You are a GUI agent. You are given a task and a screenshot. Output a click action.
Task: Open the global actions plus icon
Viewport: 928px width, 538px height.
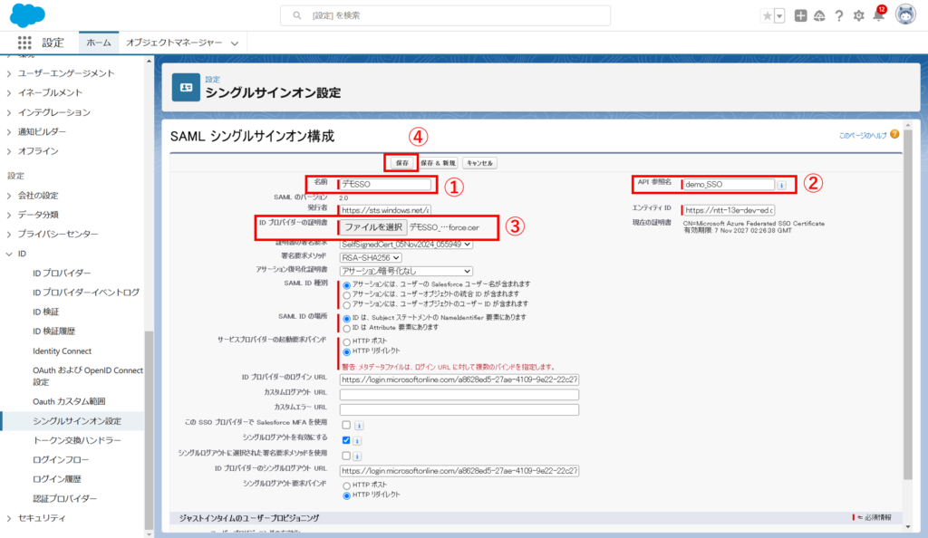[x=800, y=16]
